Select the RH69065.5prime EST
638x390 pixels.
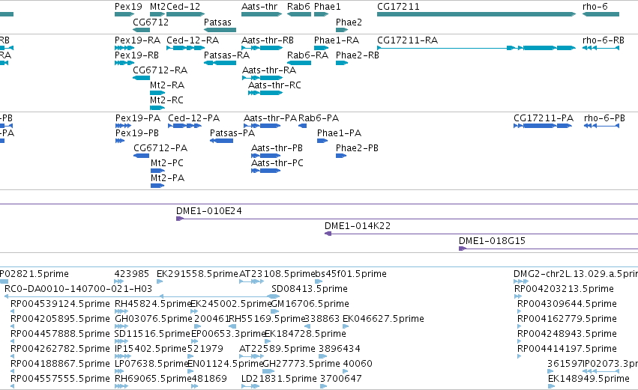(x=121, y=386)
